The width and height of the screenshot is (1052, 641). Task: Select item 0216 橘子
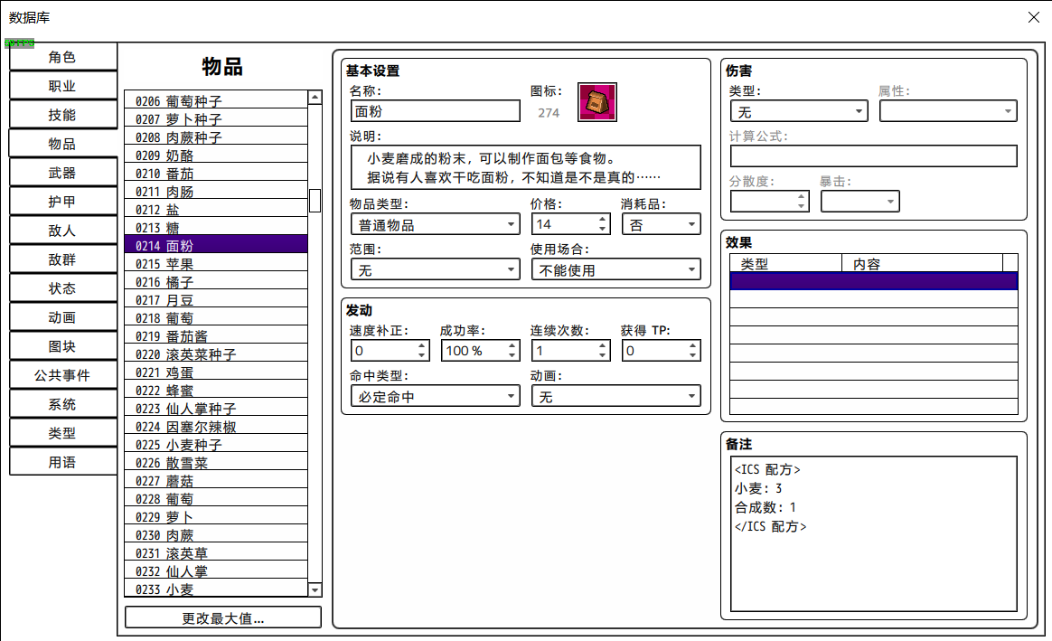pos(216,282)
